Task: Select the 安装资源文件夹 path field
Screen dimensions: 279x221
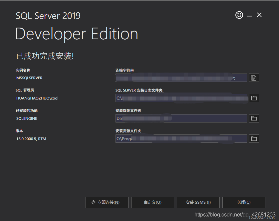Action: pyautogui.click(x=181, y=138)
